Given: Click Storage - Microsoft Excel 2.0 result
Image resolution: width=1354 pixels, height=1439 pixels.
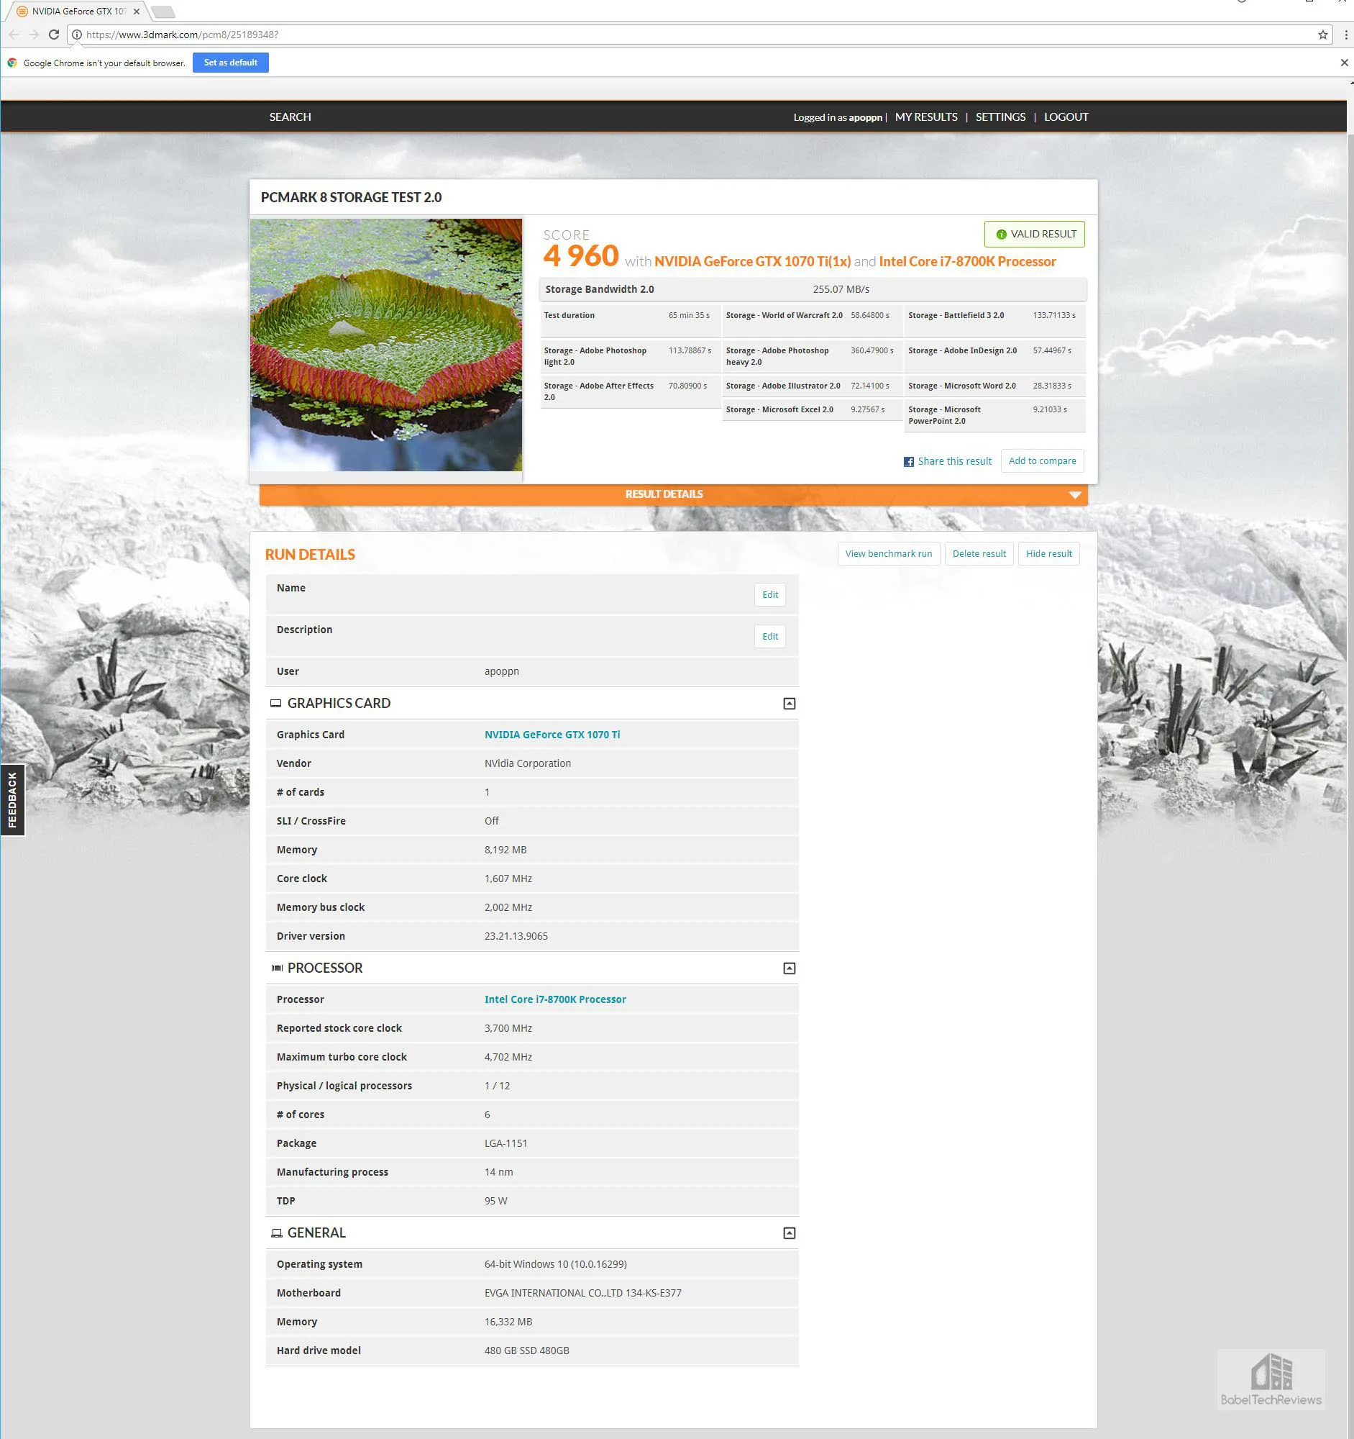Looking at the screenshot, I should (x=813, y=409).
